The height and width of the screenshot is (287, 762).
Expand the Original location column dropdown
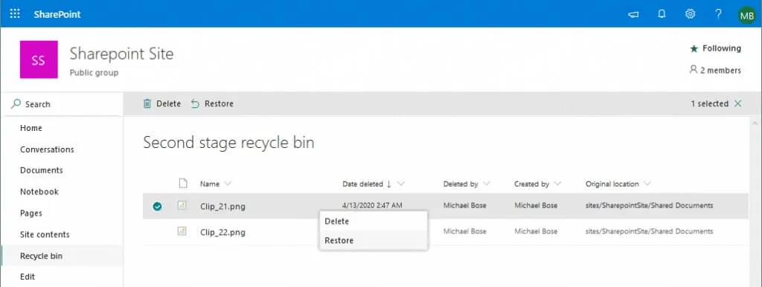pyautogui.click(x=647, y=184)
